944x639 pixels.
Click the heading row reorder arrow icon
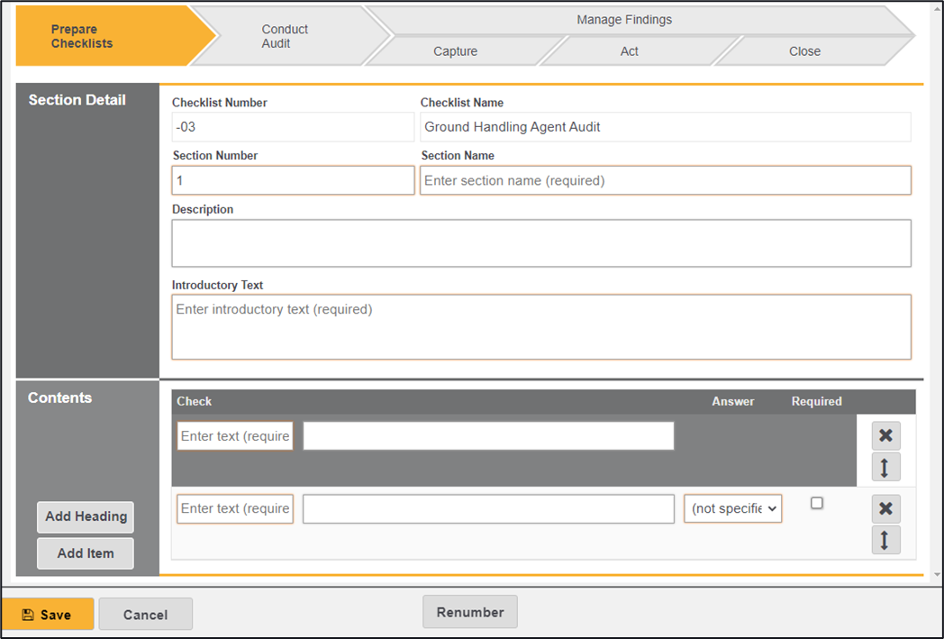pos(885,467)
